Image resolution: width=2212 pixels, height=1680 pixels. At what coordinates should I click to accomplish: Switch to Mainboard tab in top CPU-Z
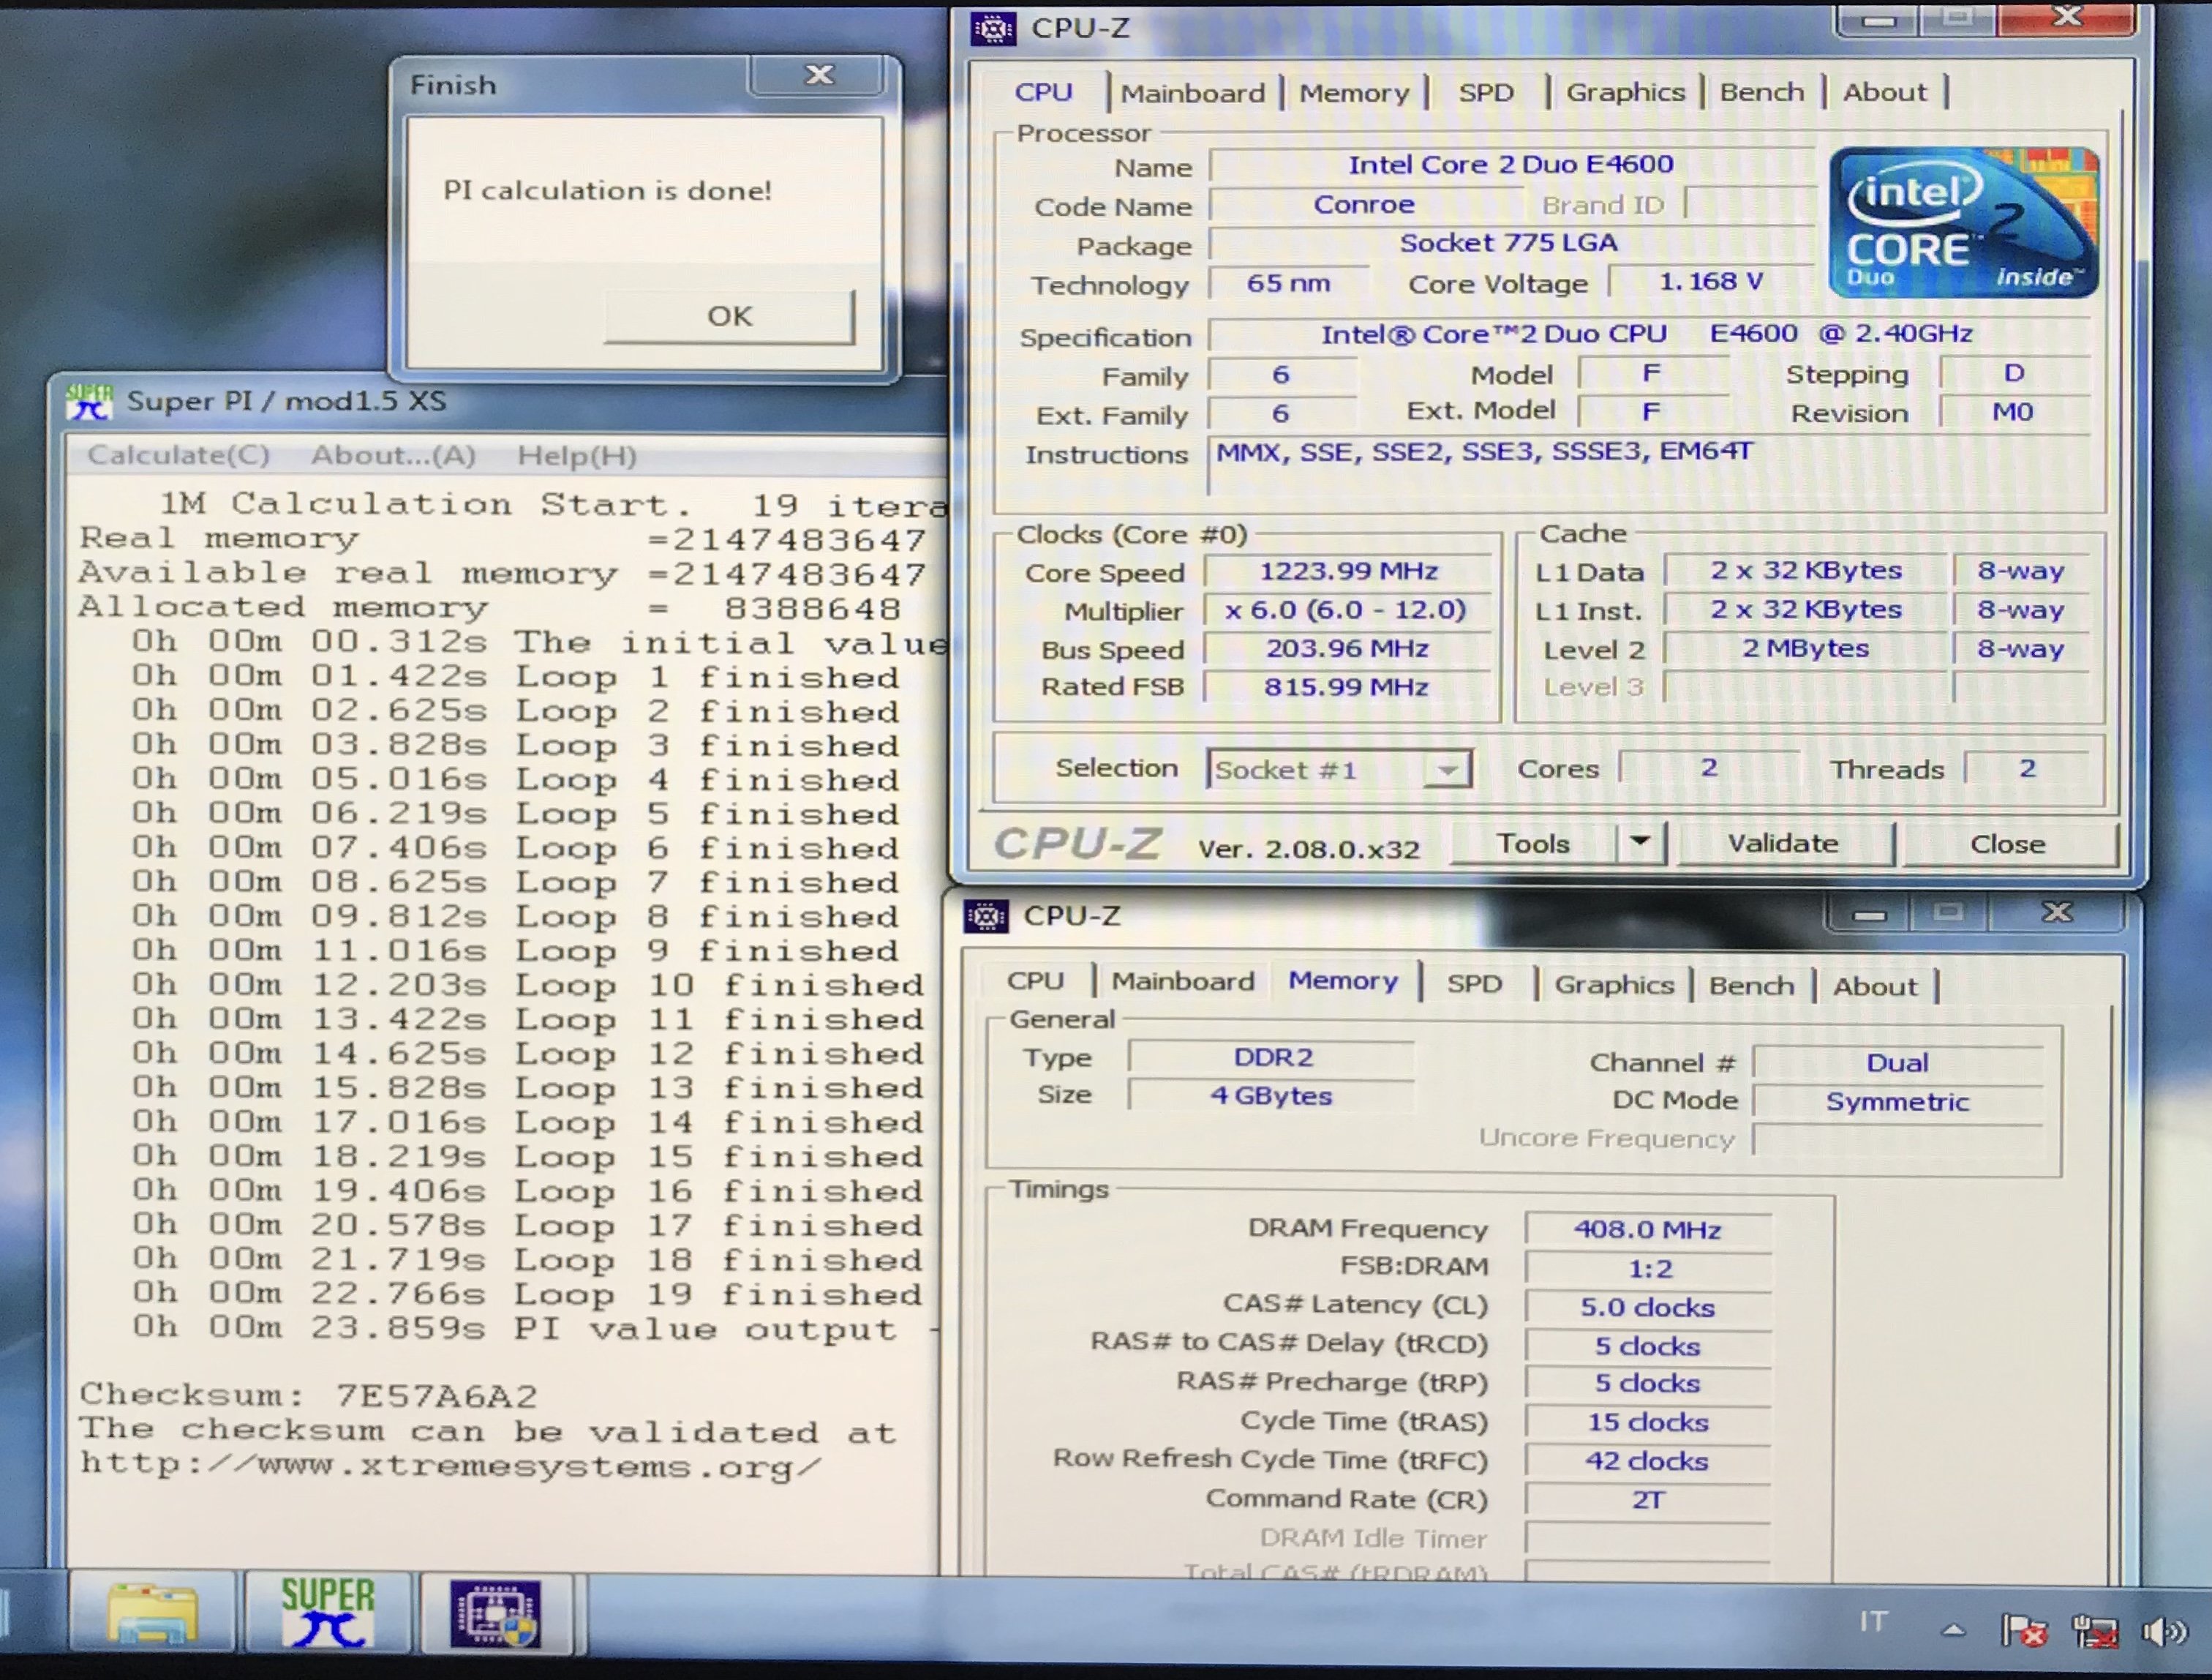pyautogui.click(x=1192, y=93)
